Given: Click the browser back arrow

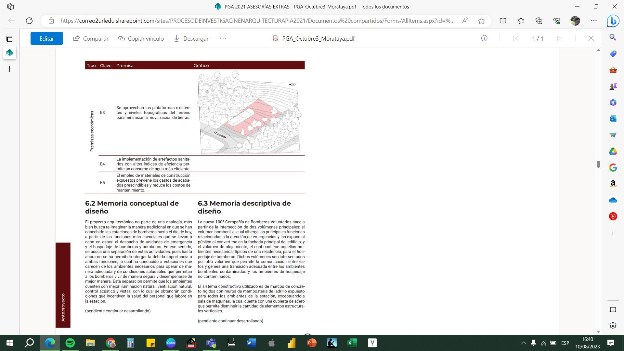Looking at the screenshot, I should pyautogui.click(x=11, y=21).
